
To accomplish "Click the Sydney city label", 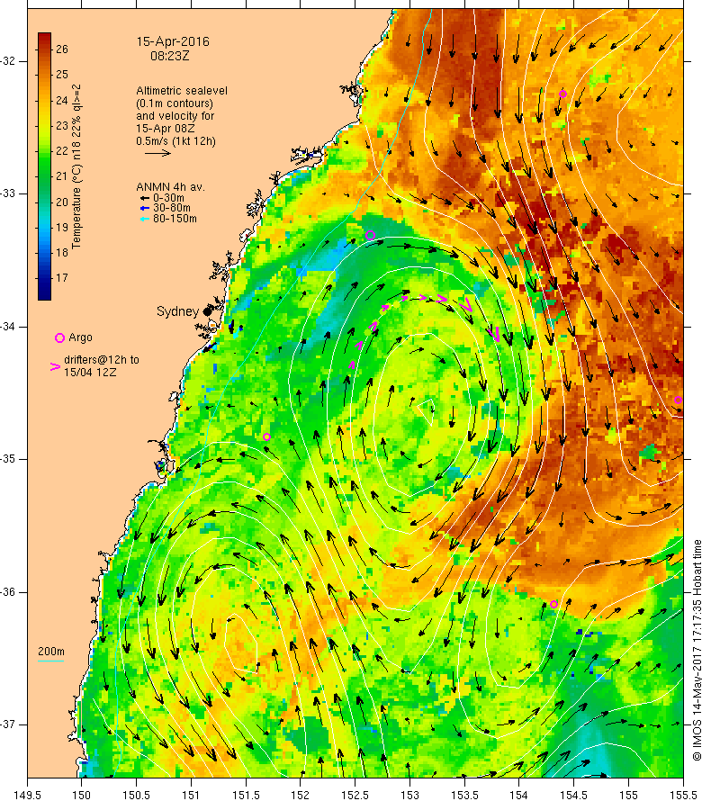I will [x=177, y=311].
